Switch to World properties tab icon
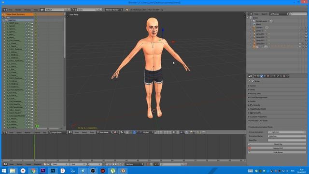The width and height of the screenshot is (309, 174). click(265, 76)
